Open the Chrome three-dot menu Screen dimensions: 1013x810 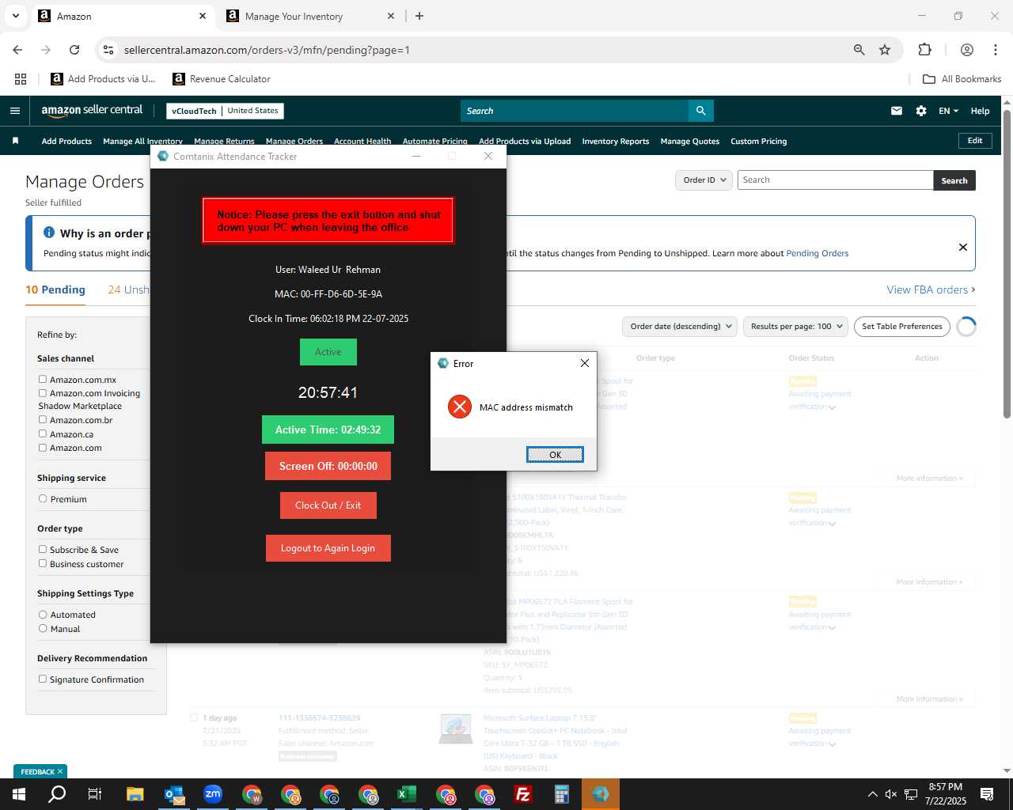tap(996, 50)
